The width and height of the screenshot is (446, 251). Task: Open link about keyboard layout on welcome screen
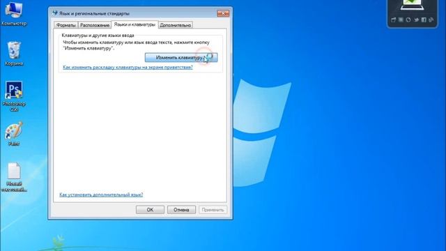point(128,68)
